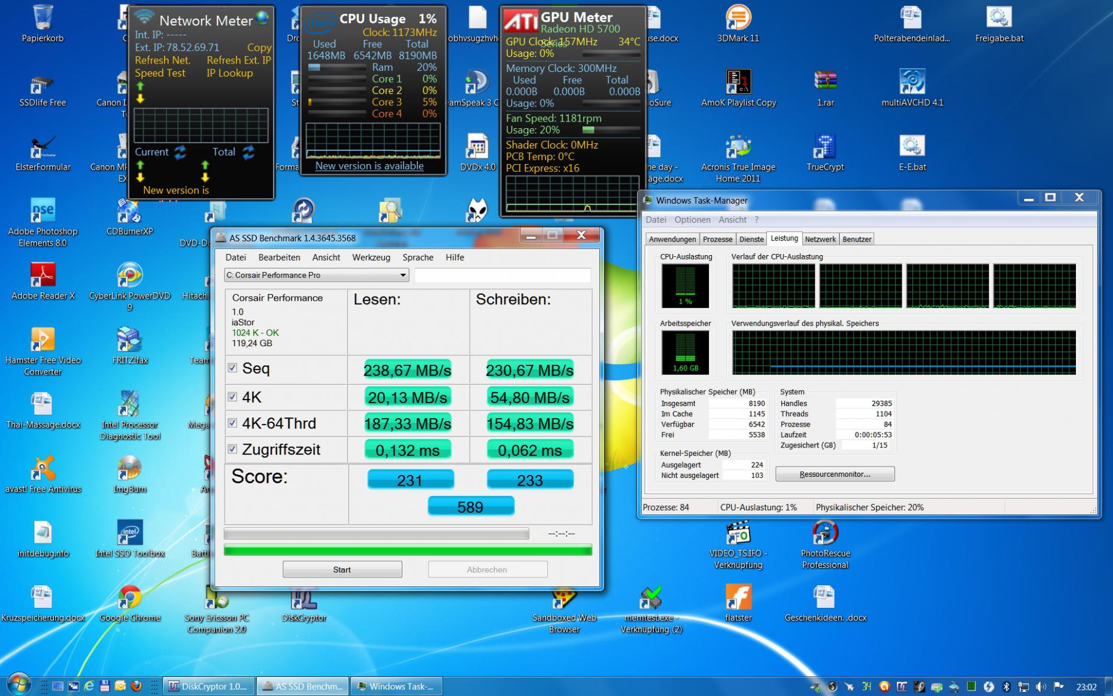Open the Adobe Reader X icon
Viewport: 1113px width, 696px height.
coord(43,281)
